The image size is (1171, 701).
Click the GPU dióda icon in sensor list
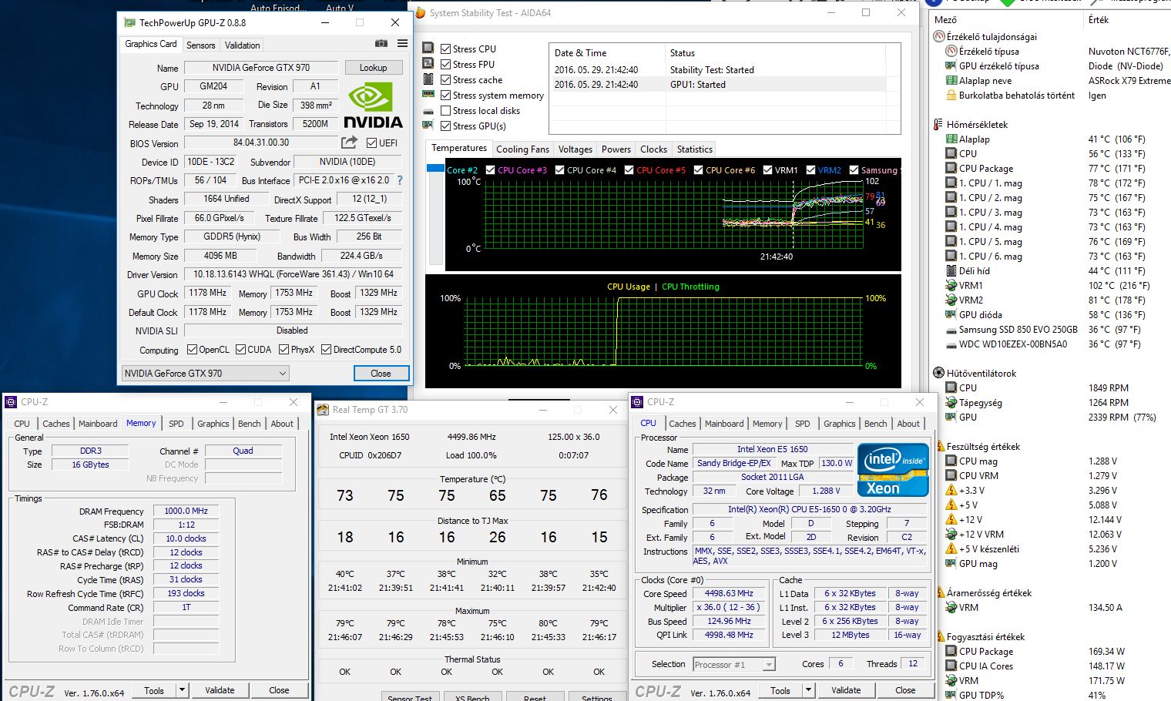pyautogui.click(x=951, y=315)
